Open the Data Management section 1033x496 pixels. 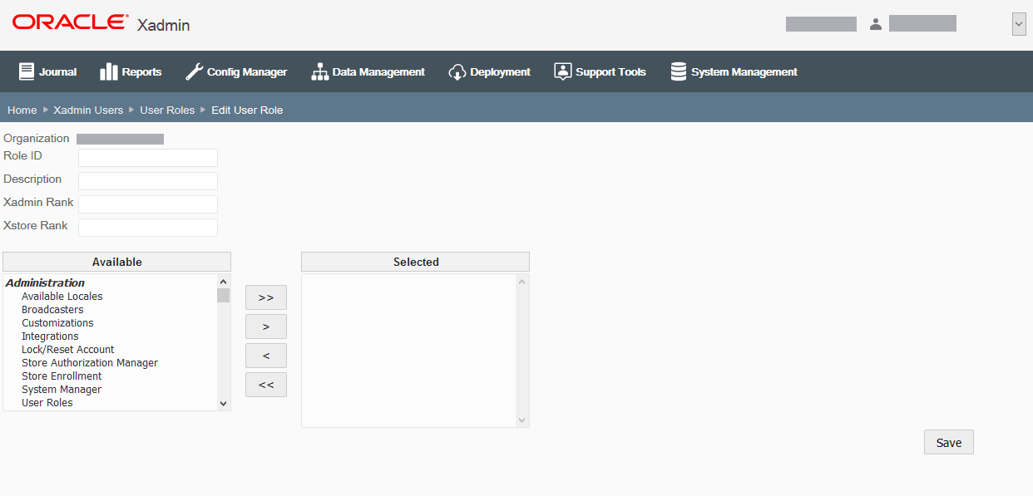pyautogui.click(x=368, y=71)
